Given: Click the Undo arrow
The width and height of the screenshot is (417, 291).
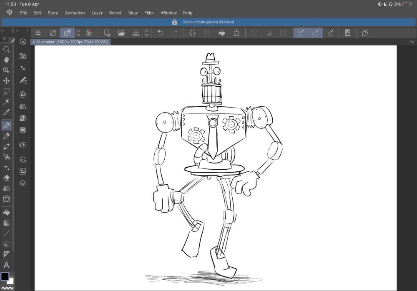Looking at the screenshot, I should pyautogui.click(x=160, y=33).
